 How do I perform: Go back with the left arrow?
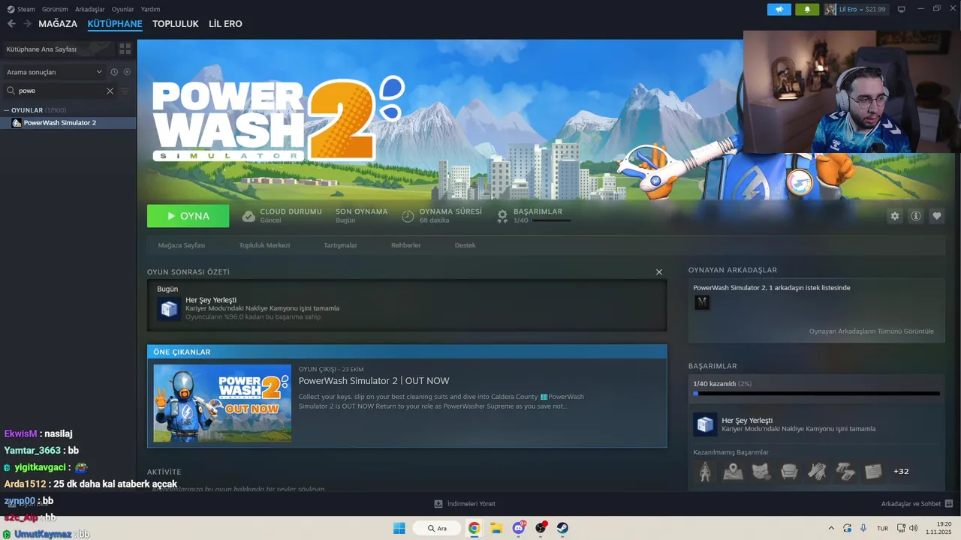tap(11, 24)
